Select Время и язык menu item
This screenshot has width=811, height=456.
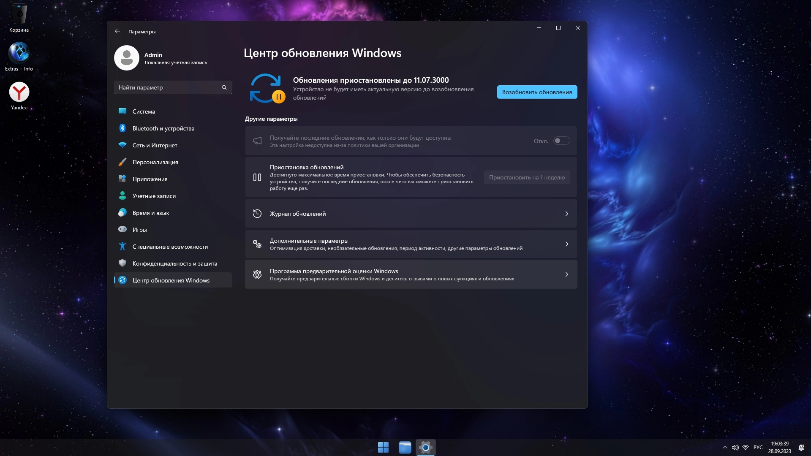[150, 213]
